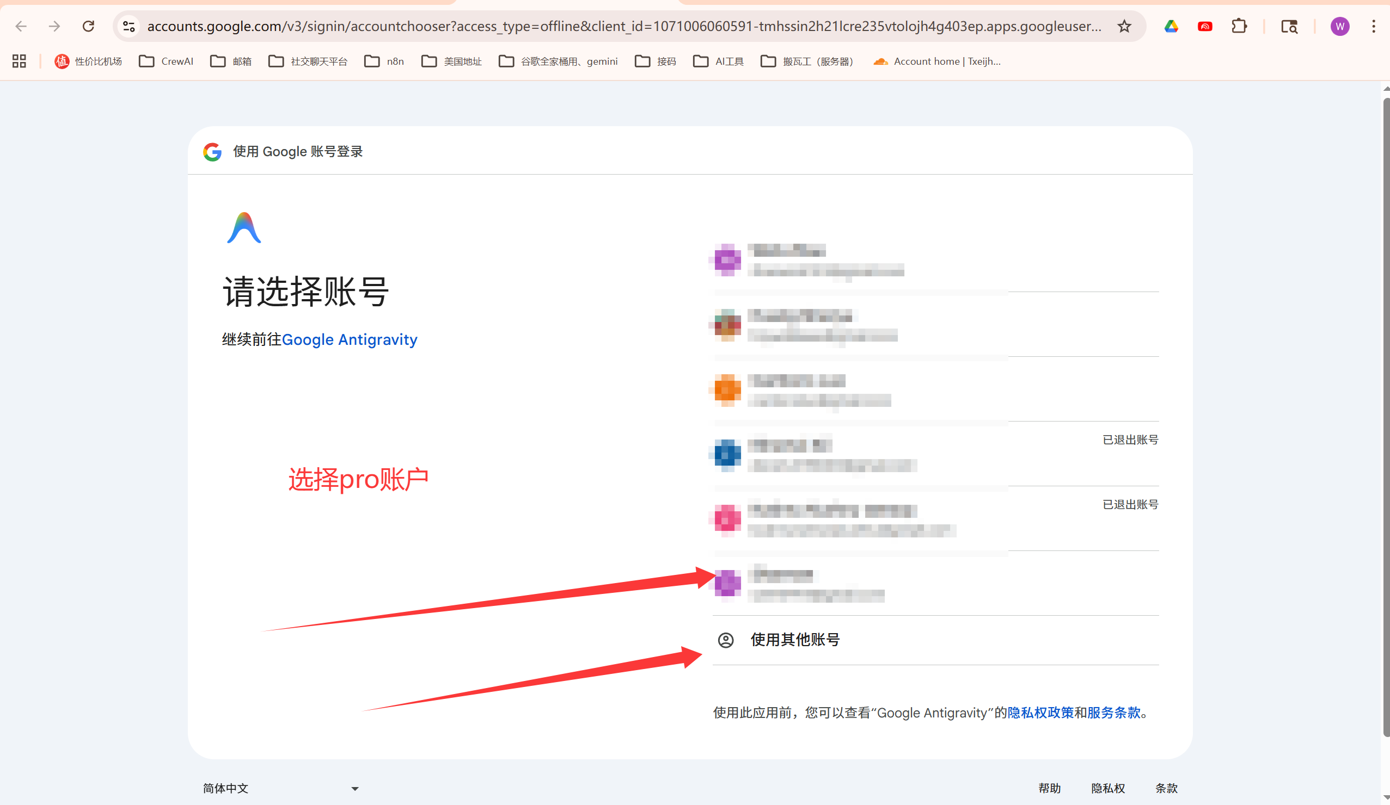Open the Chrome three-dot menu
Viewport: 1390px width, 805px height.
point(1374,26)
